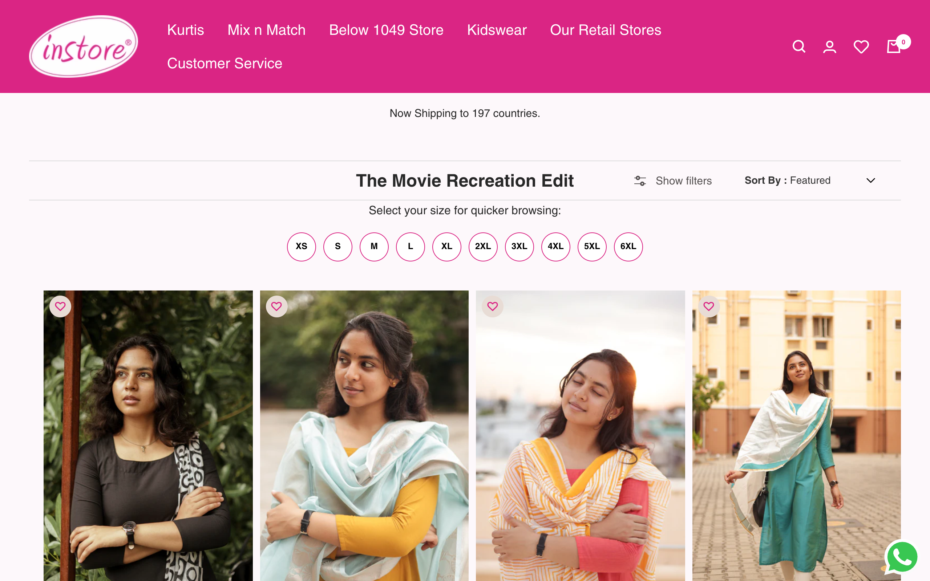Select size M filter
Screen dimensions: 930x581
(x=374, y=247)
